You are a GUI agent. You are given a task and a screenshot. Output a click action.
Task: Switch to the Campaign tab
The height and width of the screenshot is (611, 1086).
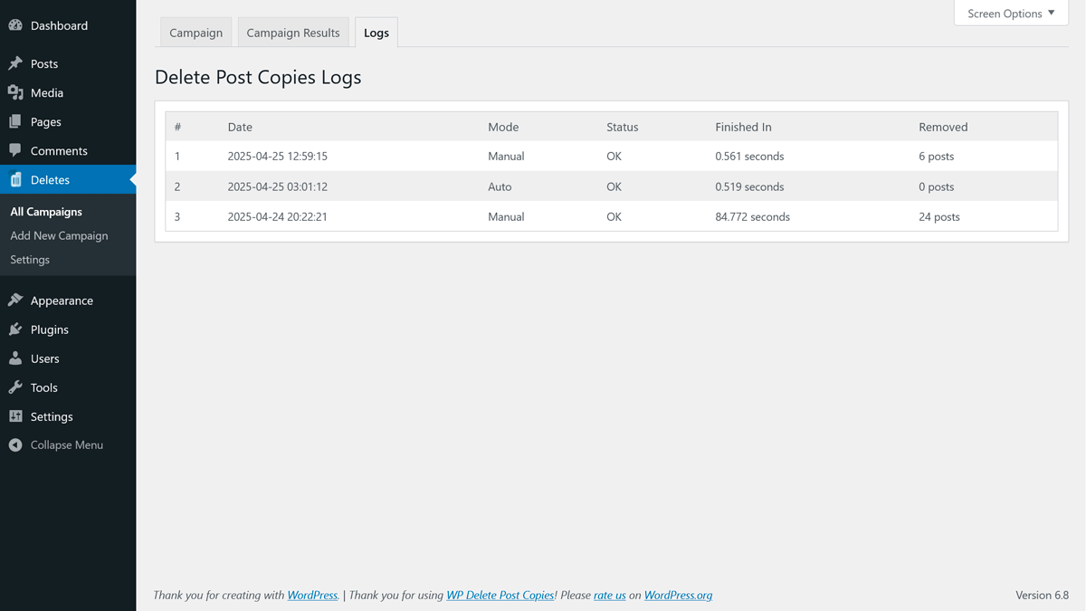coord(195,33)
